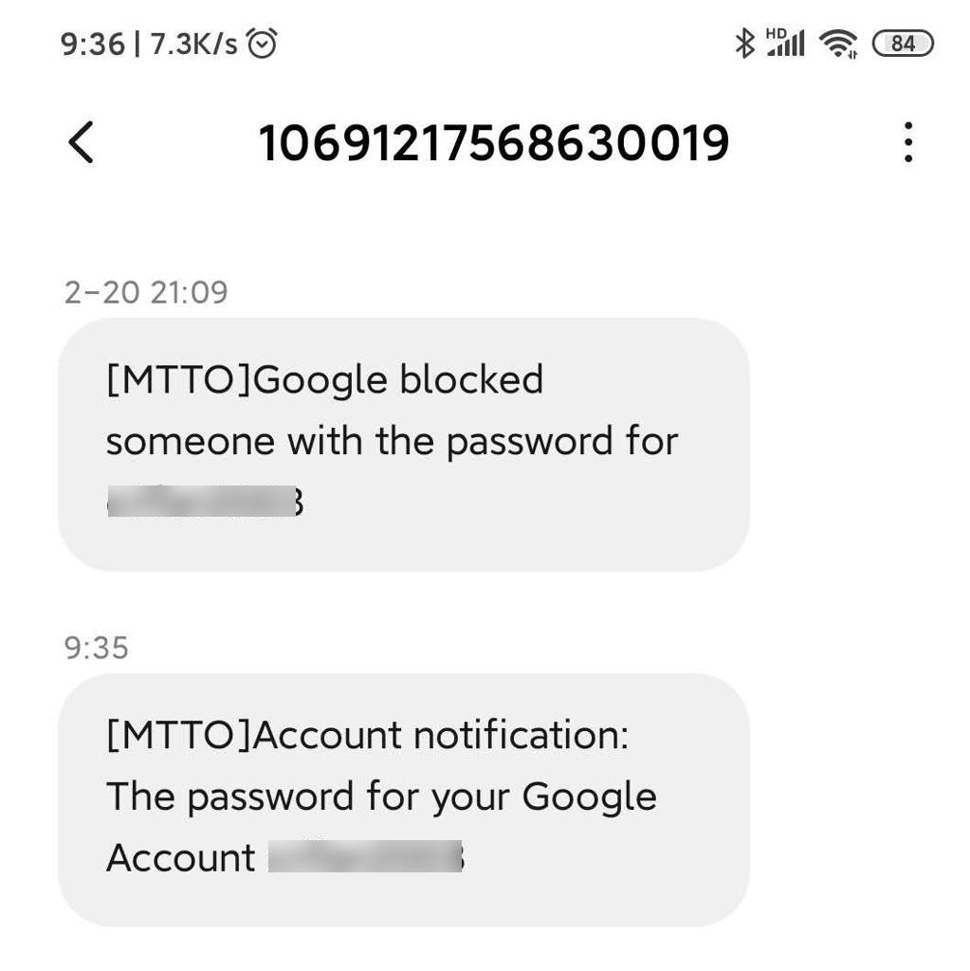Tap the blurred account in first message
The image size is (970, 971).
coord(204,503)
